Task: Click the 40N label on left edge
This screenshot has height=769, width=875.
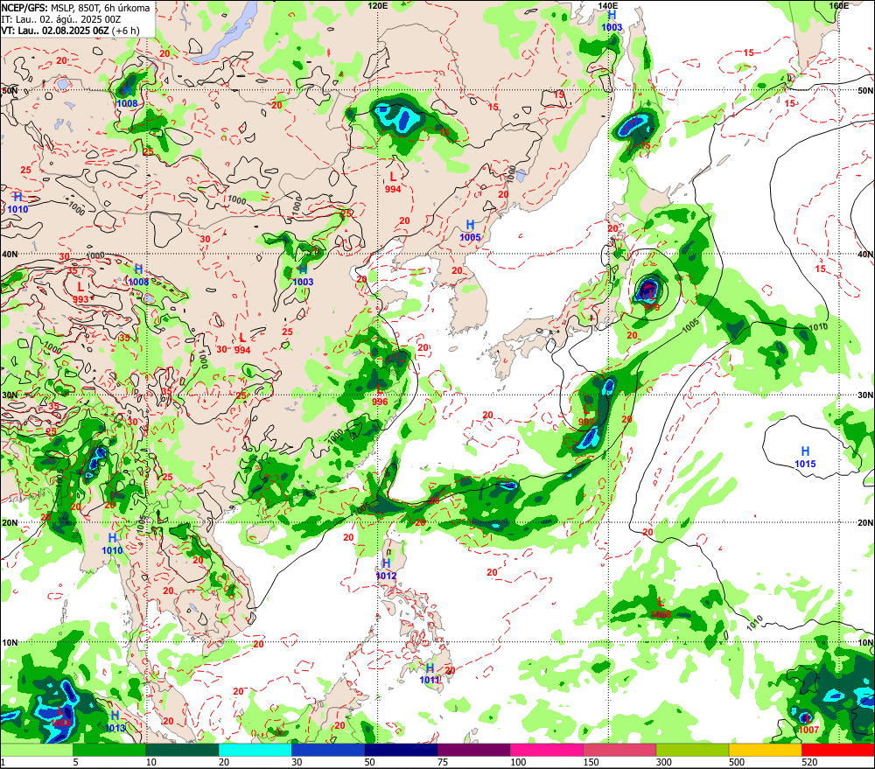Action: click(x=10, y=254)
